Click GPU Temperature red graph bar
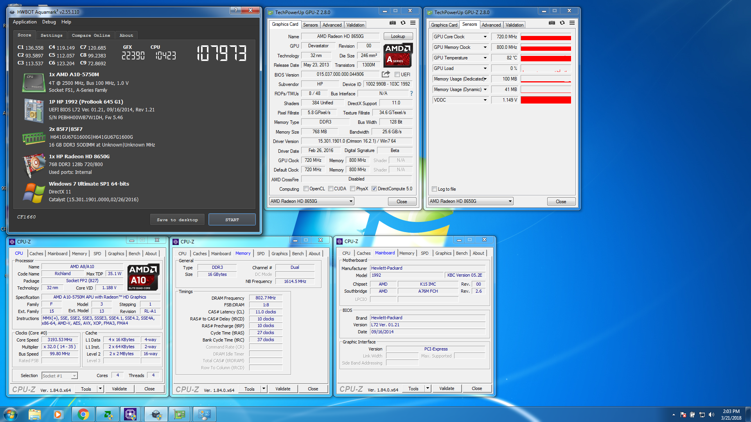 (546, 59)
